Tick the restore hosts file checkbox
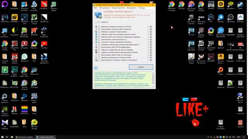The image size is (248, 139). 99,55
